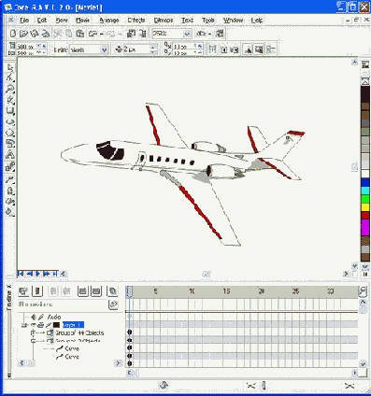Pick the green color swatch in palette
Viewport: 371px width, 396px height.
(x=365, y=199)
